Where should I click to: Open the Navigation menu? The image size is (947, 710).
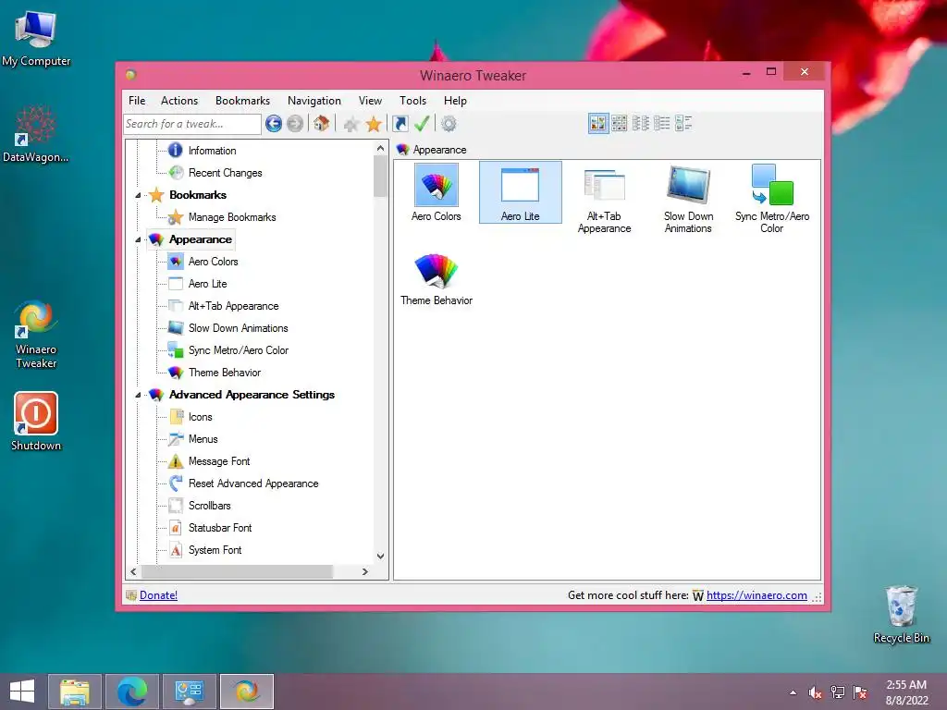click(x=314, y=100)
